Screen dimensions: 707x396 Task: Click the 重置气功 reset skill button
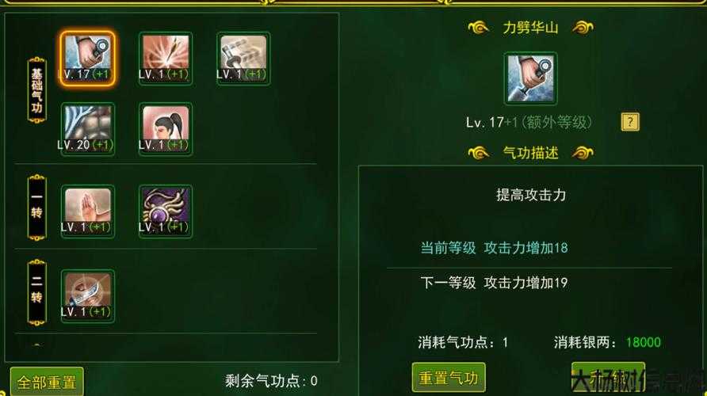449,378
